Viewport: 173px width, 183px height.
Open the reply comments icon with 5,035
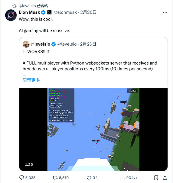(x=22, y=178)
